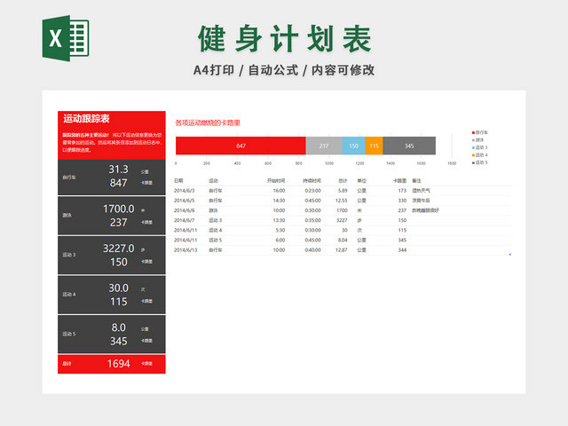Screen dimensions: 568x426
Task: Click the calorie value 344
Action: coord(402,250)
